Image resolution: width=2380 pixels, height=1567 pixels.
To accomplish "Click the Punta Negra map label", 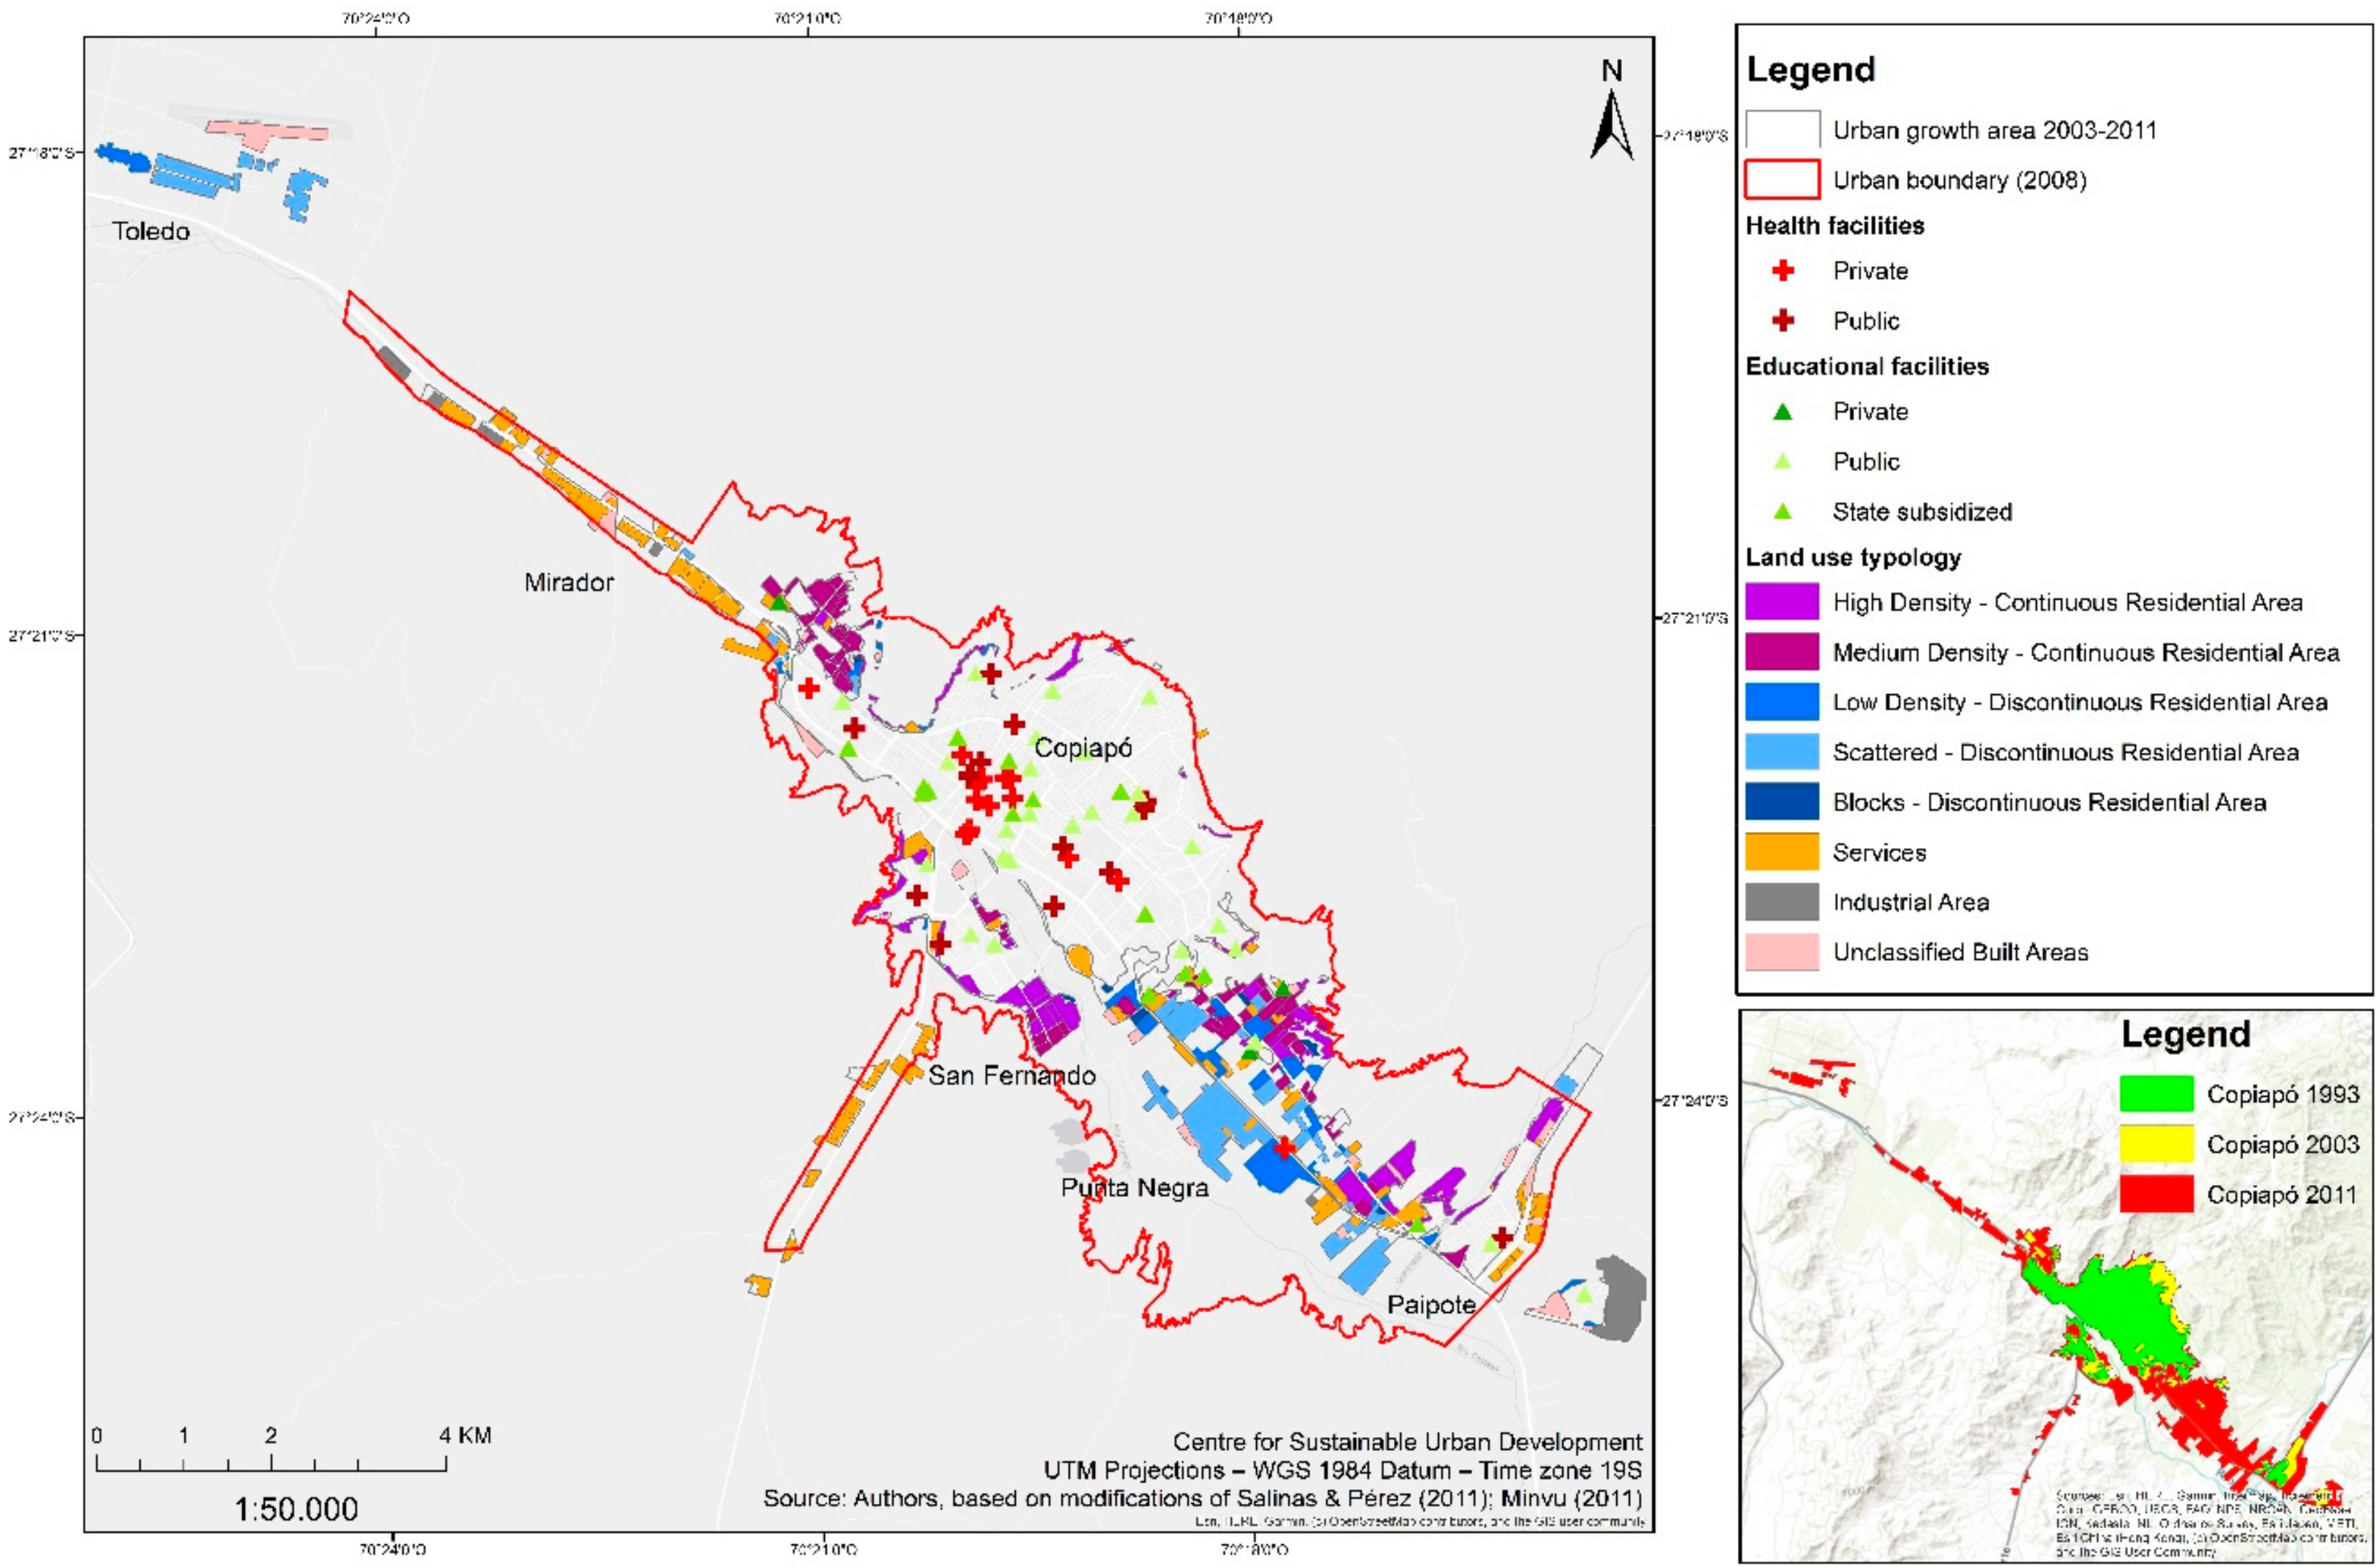I will tap(1134, 1188).
